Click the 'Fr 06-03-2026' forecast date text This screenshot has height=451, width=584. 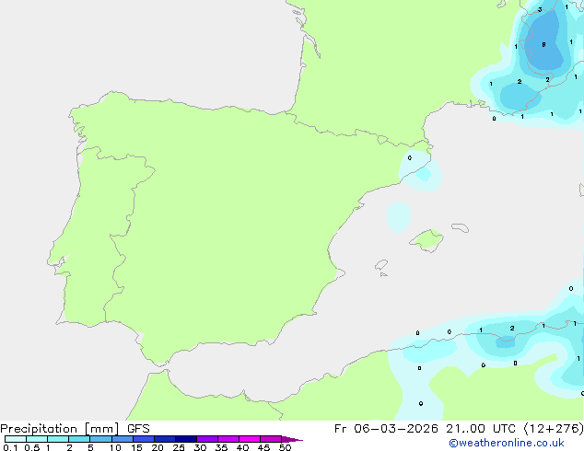[386, 429]
